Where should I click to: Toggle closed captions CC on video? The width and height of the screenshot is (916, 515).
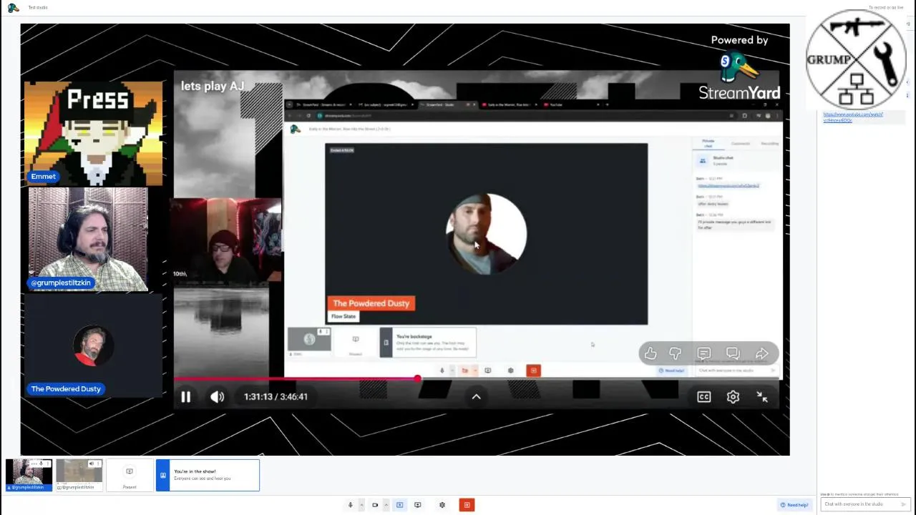point(704,397)
